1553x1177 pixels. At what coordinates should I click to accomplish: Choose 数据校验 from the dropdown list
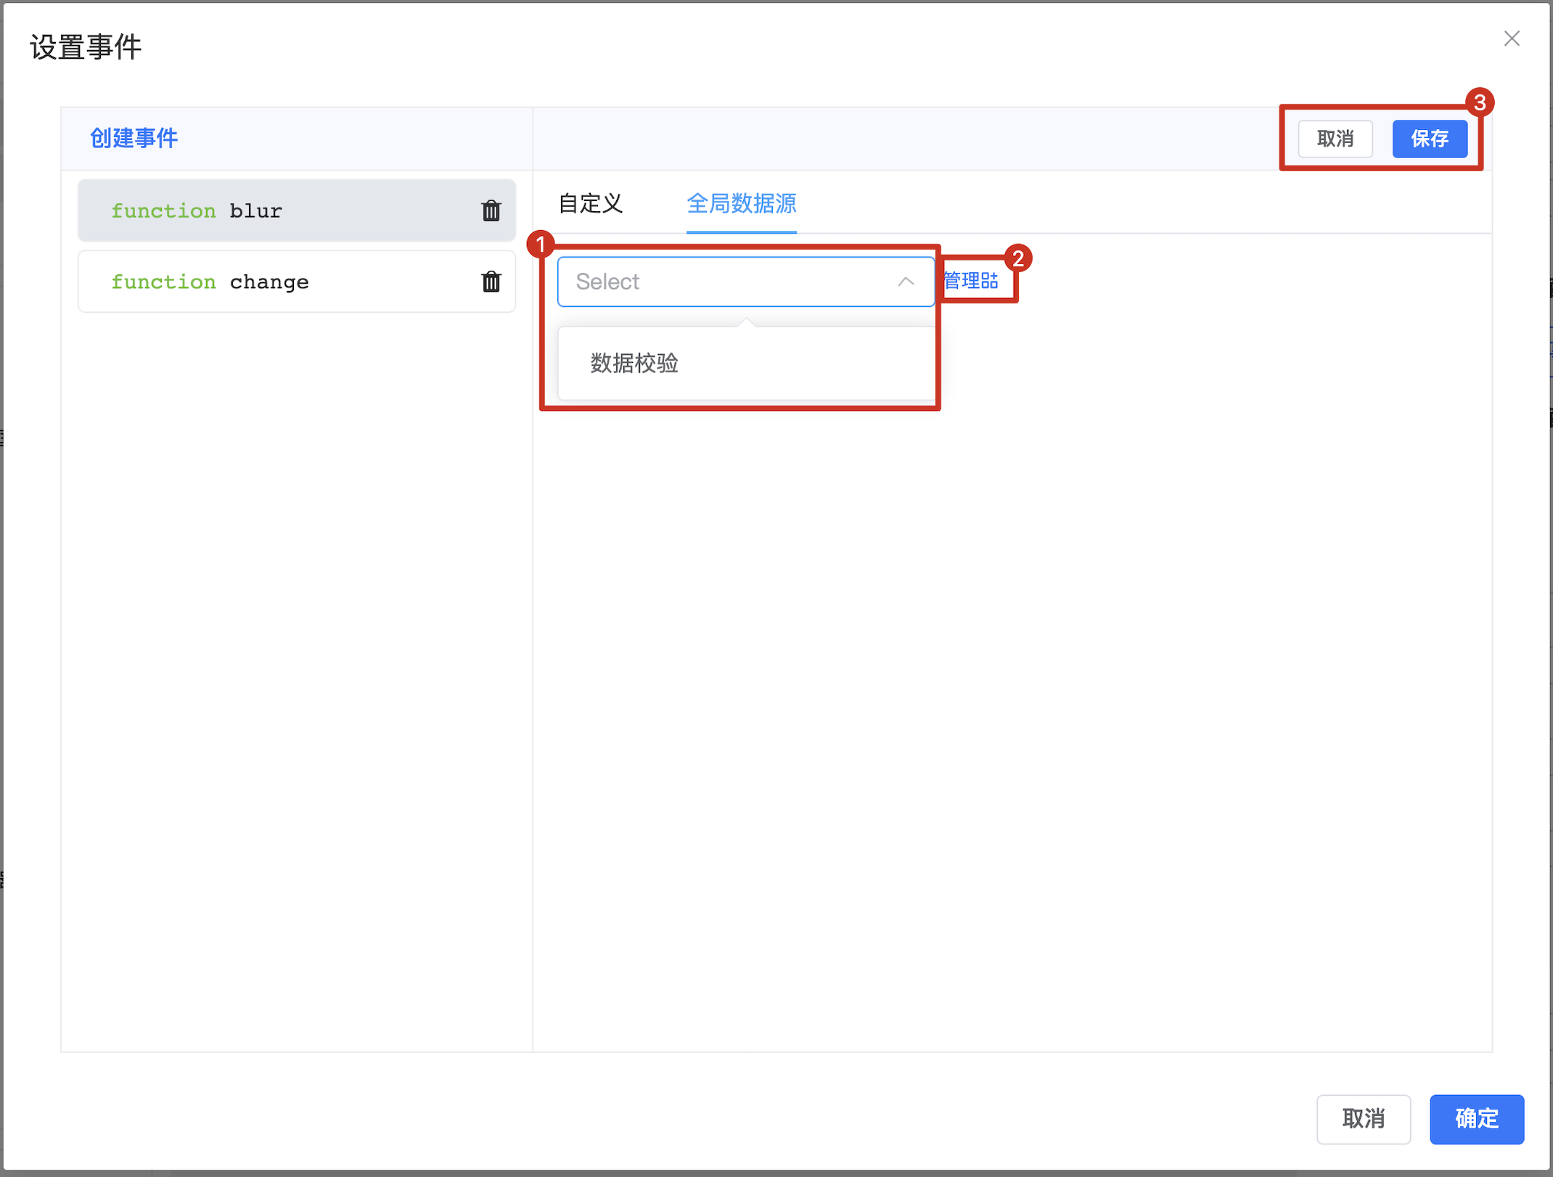(x=635, y=363)
